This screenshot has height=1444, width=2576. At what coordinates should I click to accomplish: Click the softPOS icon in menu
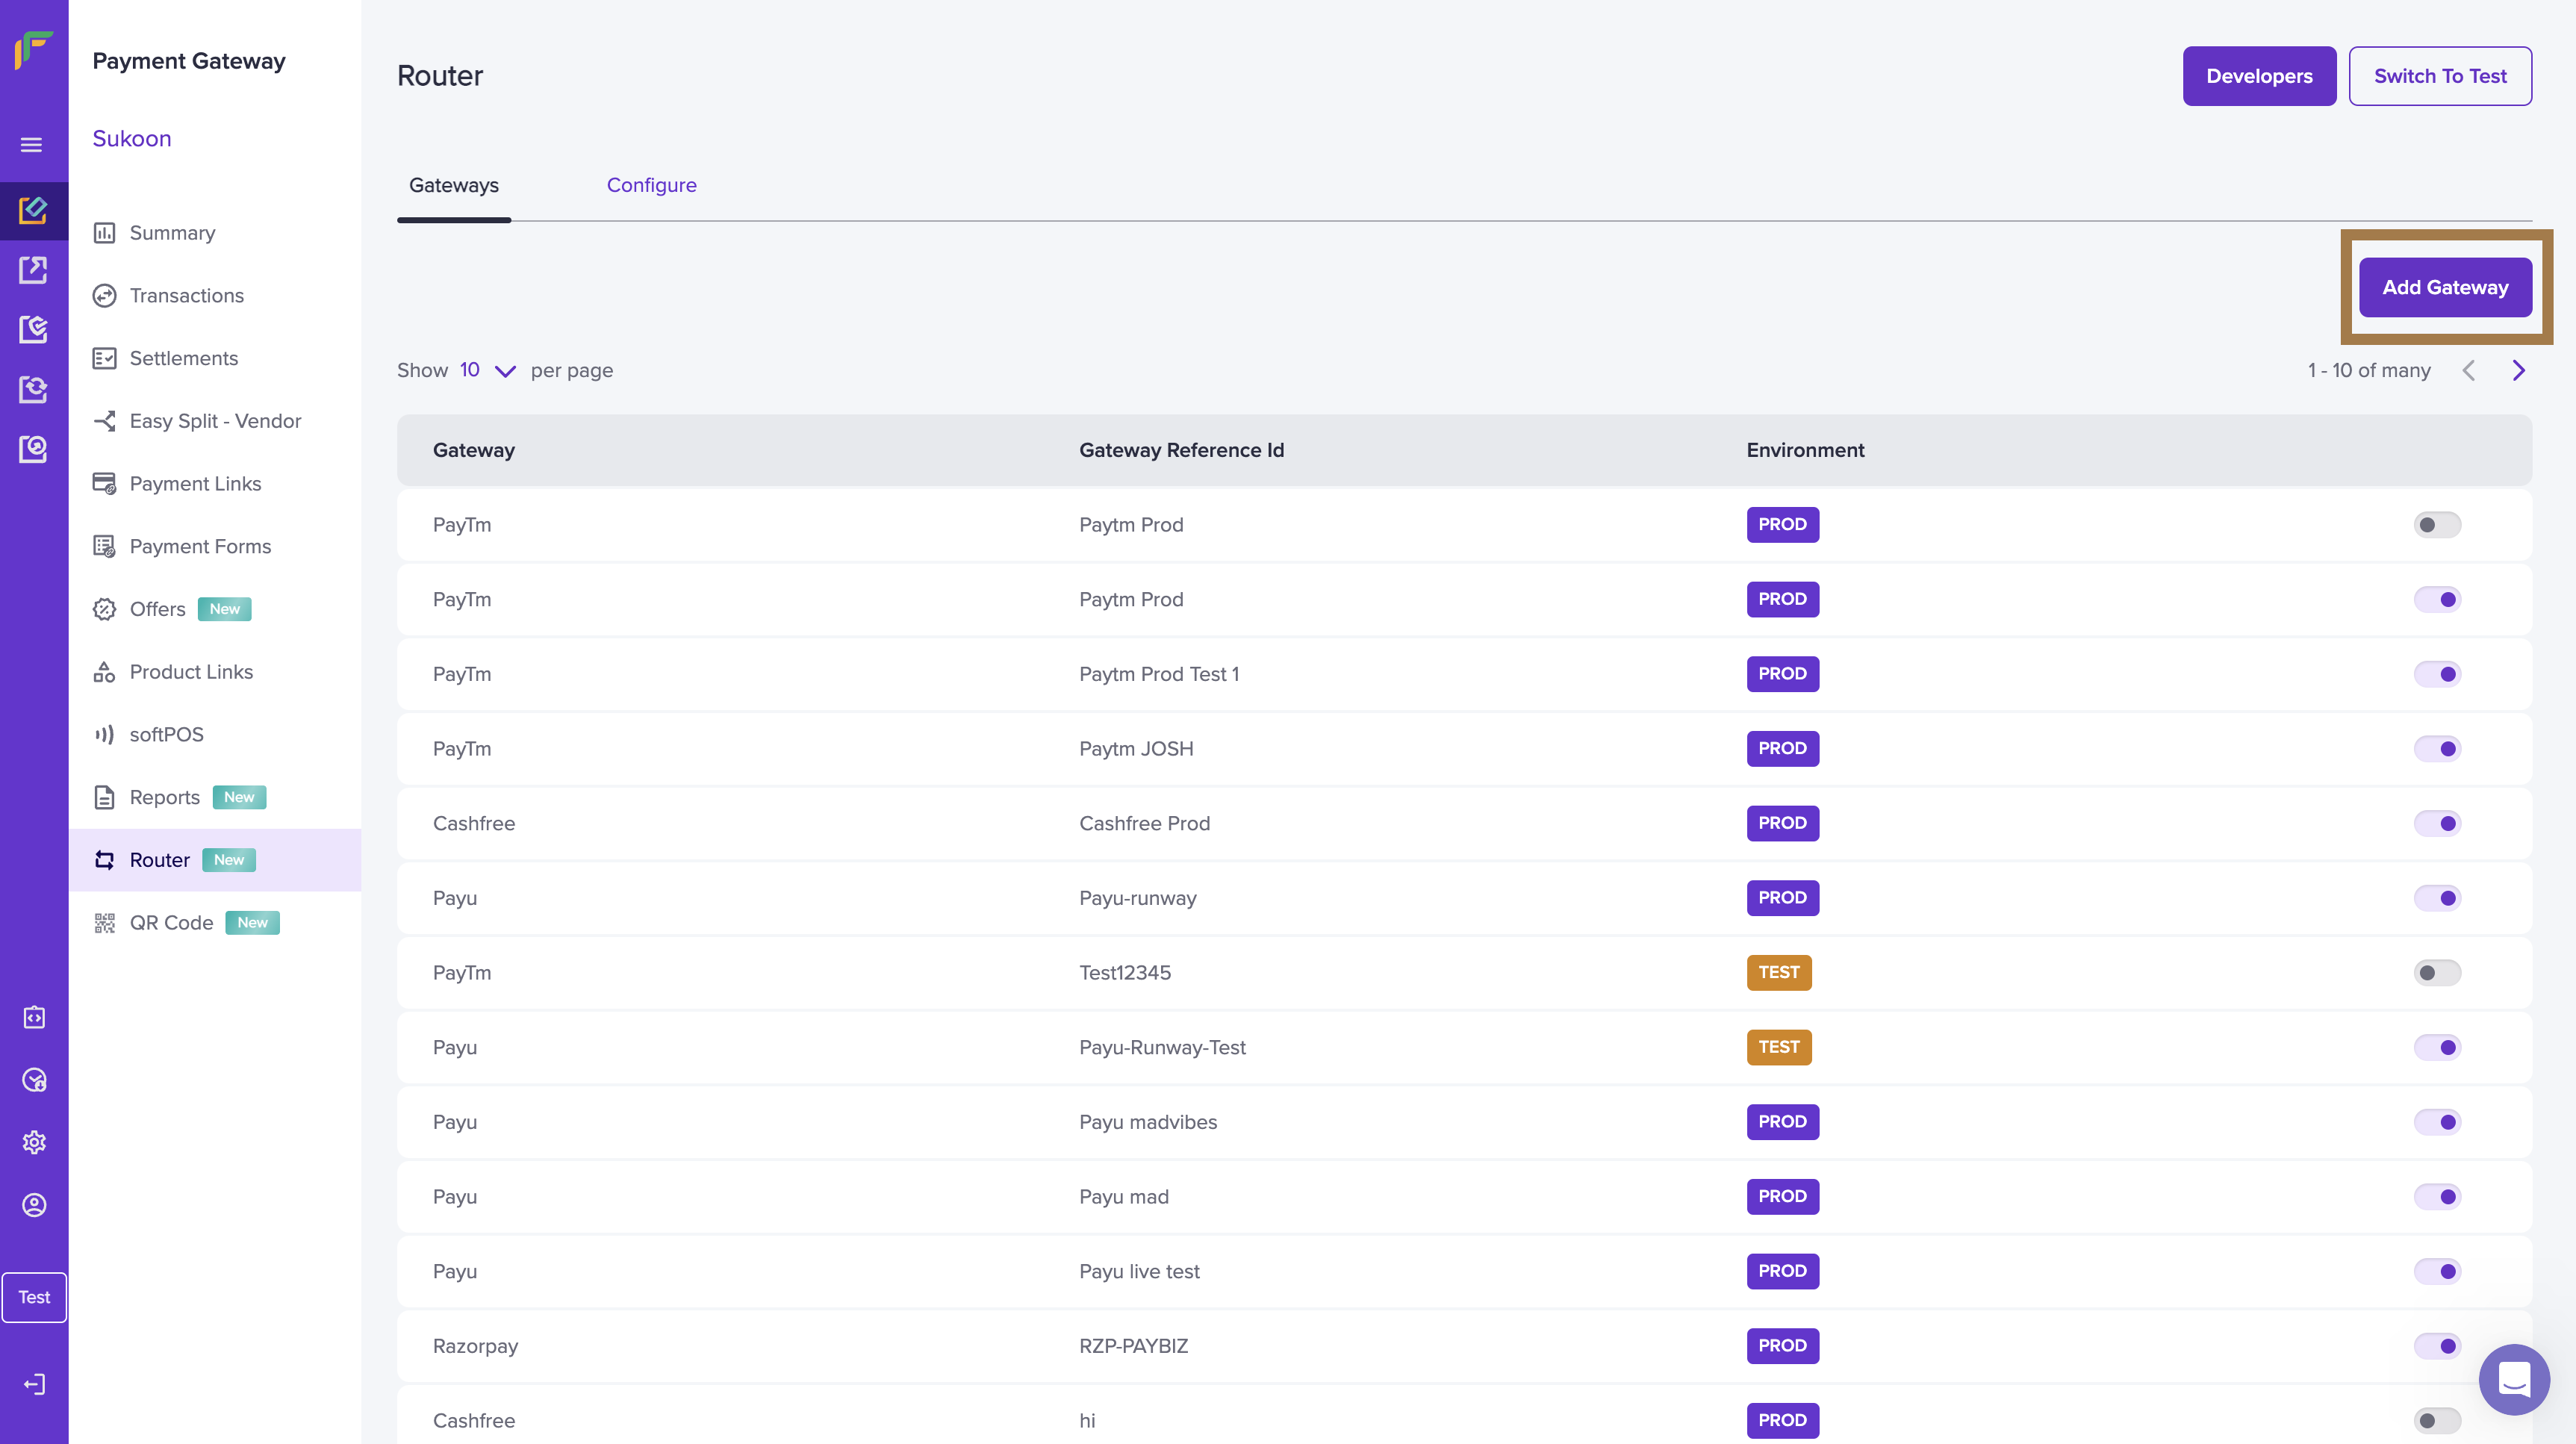pos(104,735)
